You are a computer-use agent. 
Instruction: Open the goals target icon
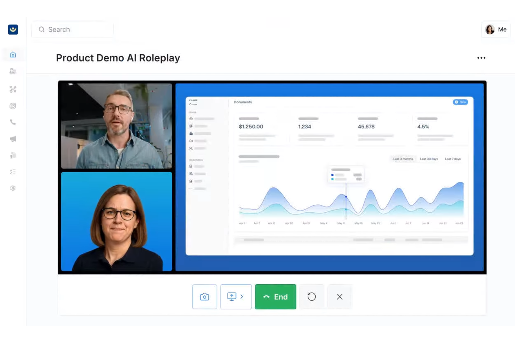tap(13, 106)
